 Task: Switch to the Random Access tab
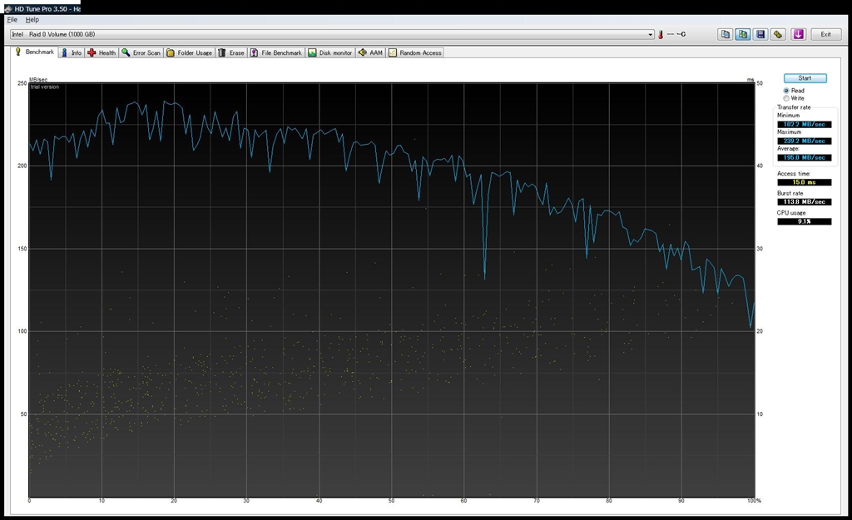pos(415,52)
